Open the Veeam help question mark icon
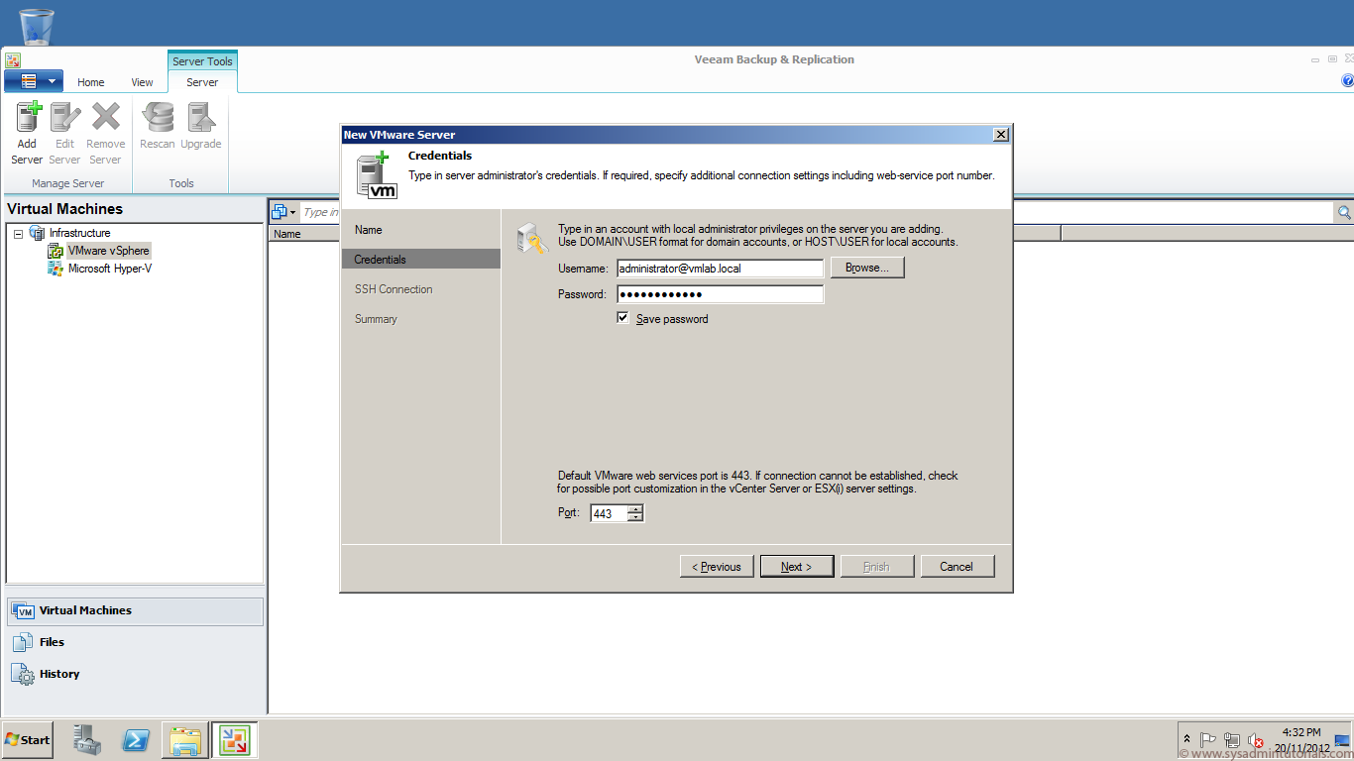 [x=1347, y=81]
